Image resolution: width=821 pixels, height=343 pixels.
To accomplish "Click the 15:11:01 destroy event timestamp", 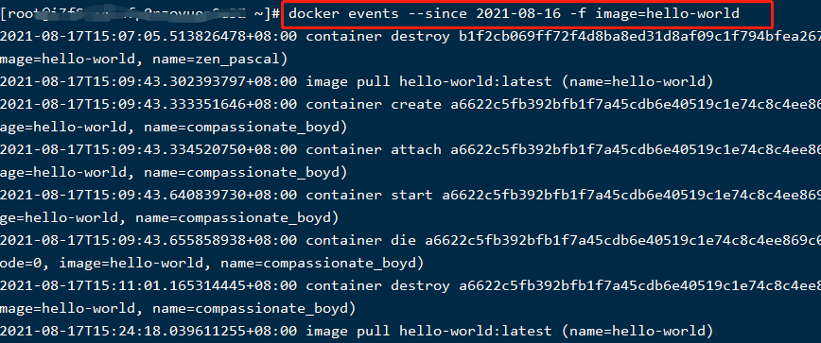I will pyautogui.click(x=148, y=285).
